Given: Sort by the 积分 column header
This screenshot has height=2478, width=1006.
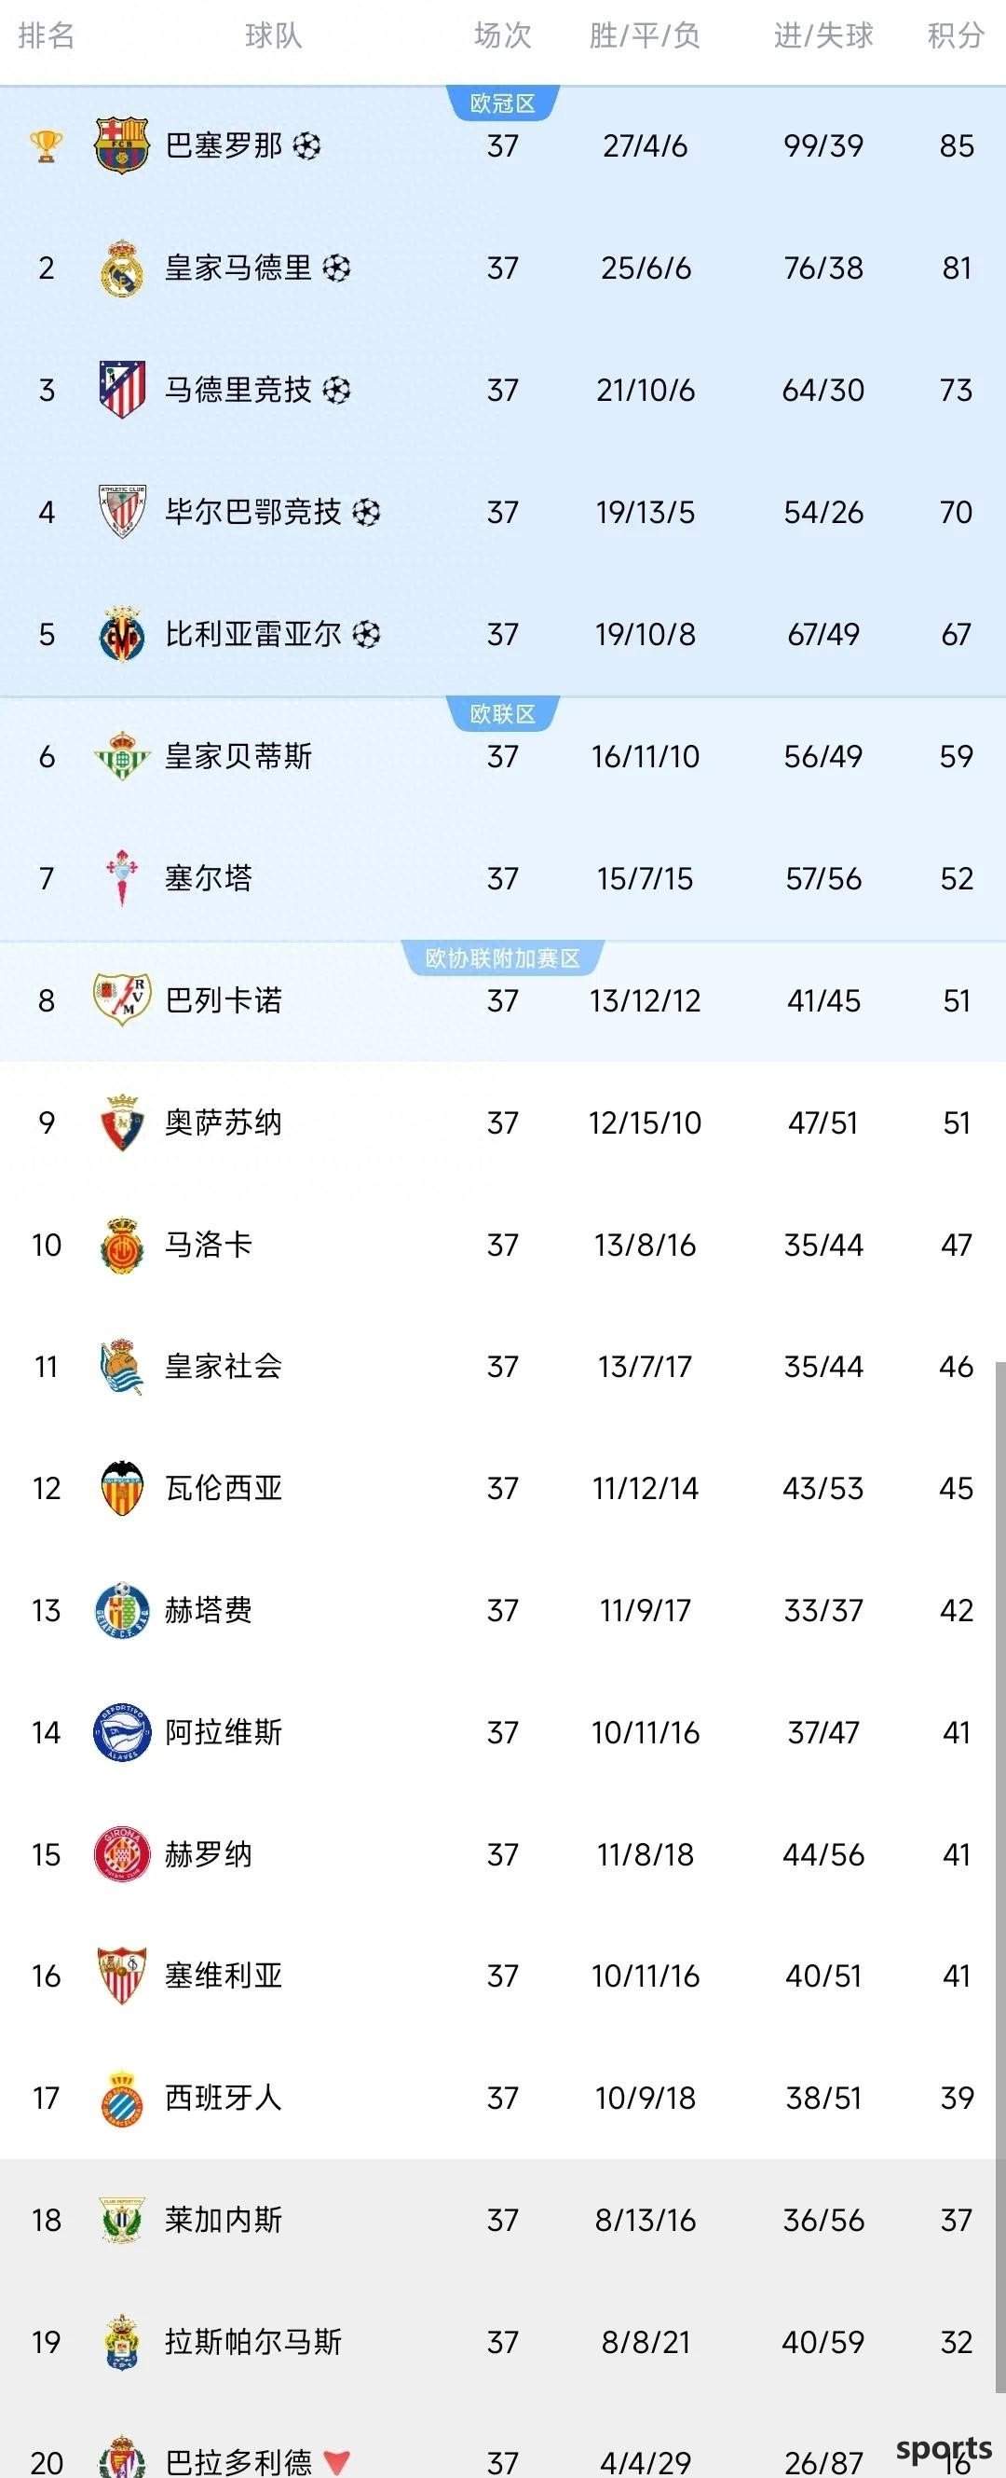Looking at the screenshot, I should click(956, 35).
